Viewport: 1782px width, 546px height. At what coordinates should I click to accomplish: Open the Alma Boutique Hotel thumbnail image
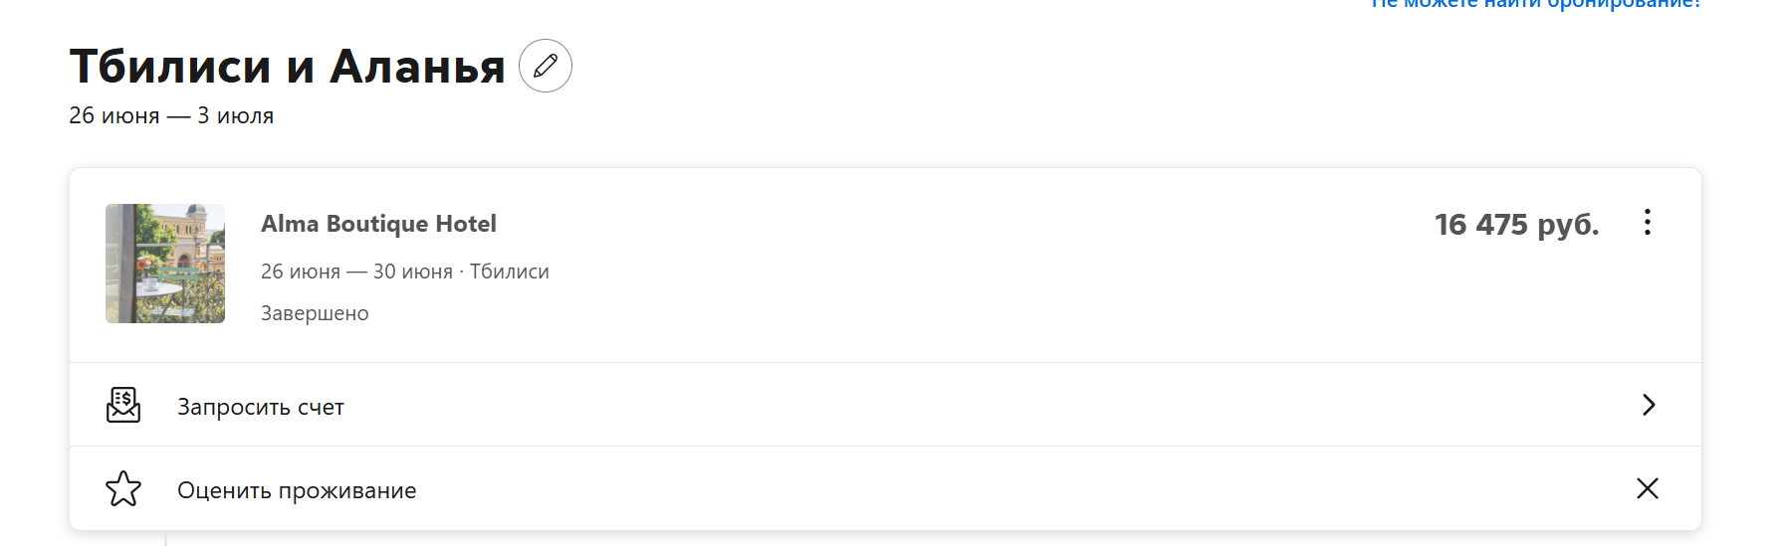click(165, 264)
